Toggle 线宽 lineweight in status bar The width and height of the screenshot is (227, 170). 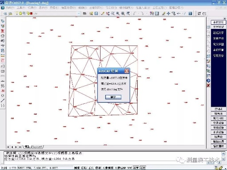136,168
